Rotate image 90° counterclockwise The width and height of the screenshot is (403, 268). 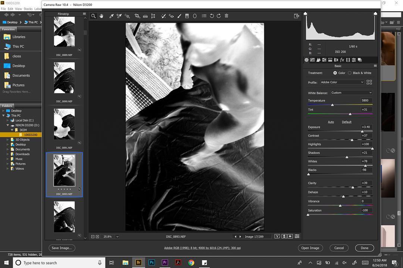212,16
